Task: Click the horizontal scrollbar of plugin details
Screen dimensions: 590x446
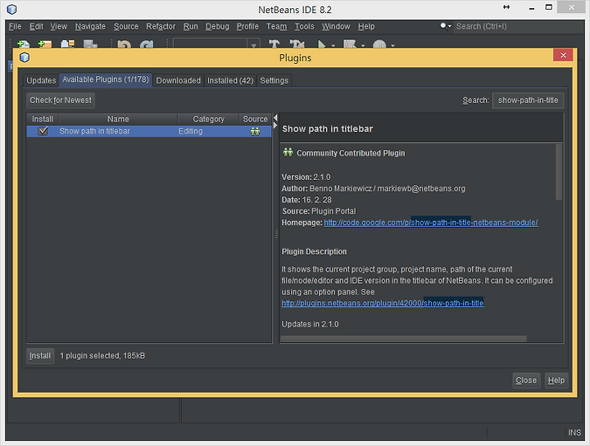Action: tap(403, 339)
